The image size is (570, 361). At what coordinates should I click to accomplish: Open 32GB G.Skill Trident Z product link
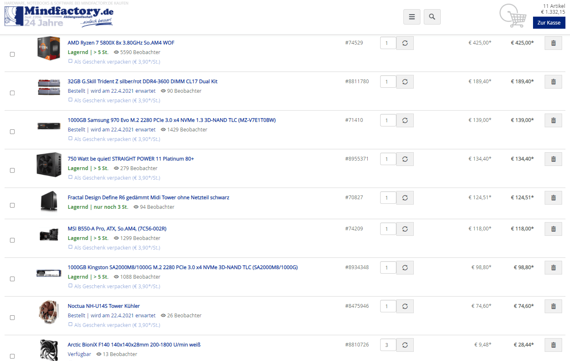(142, 82)
